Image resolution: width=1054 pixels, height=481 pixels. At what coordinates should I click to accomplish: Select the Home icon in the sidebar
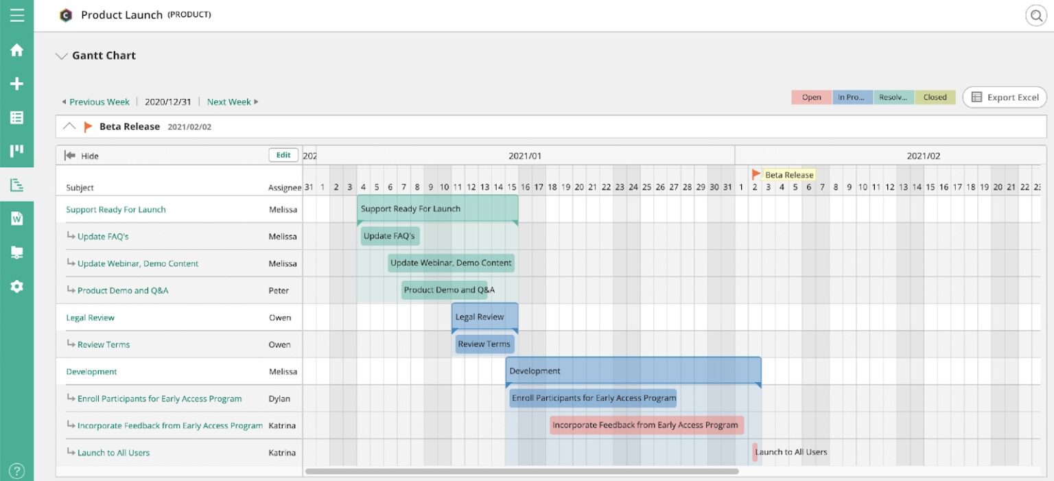[x=17, y=49]
